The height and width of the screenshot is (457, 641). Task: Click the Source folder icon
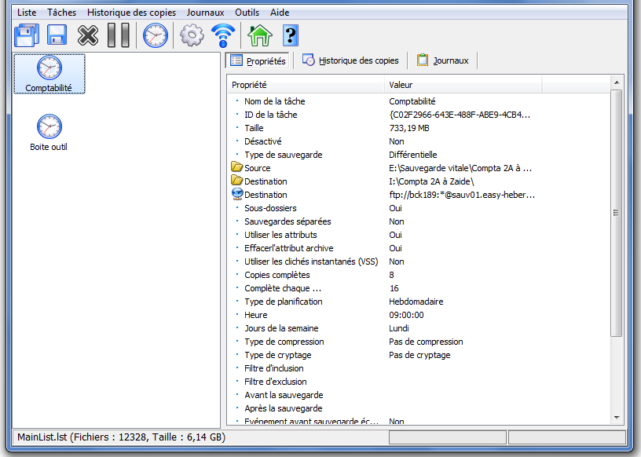click(x=236, y=166)
